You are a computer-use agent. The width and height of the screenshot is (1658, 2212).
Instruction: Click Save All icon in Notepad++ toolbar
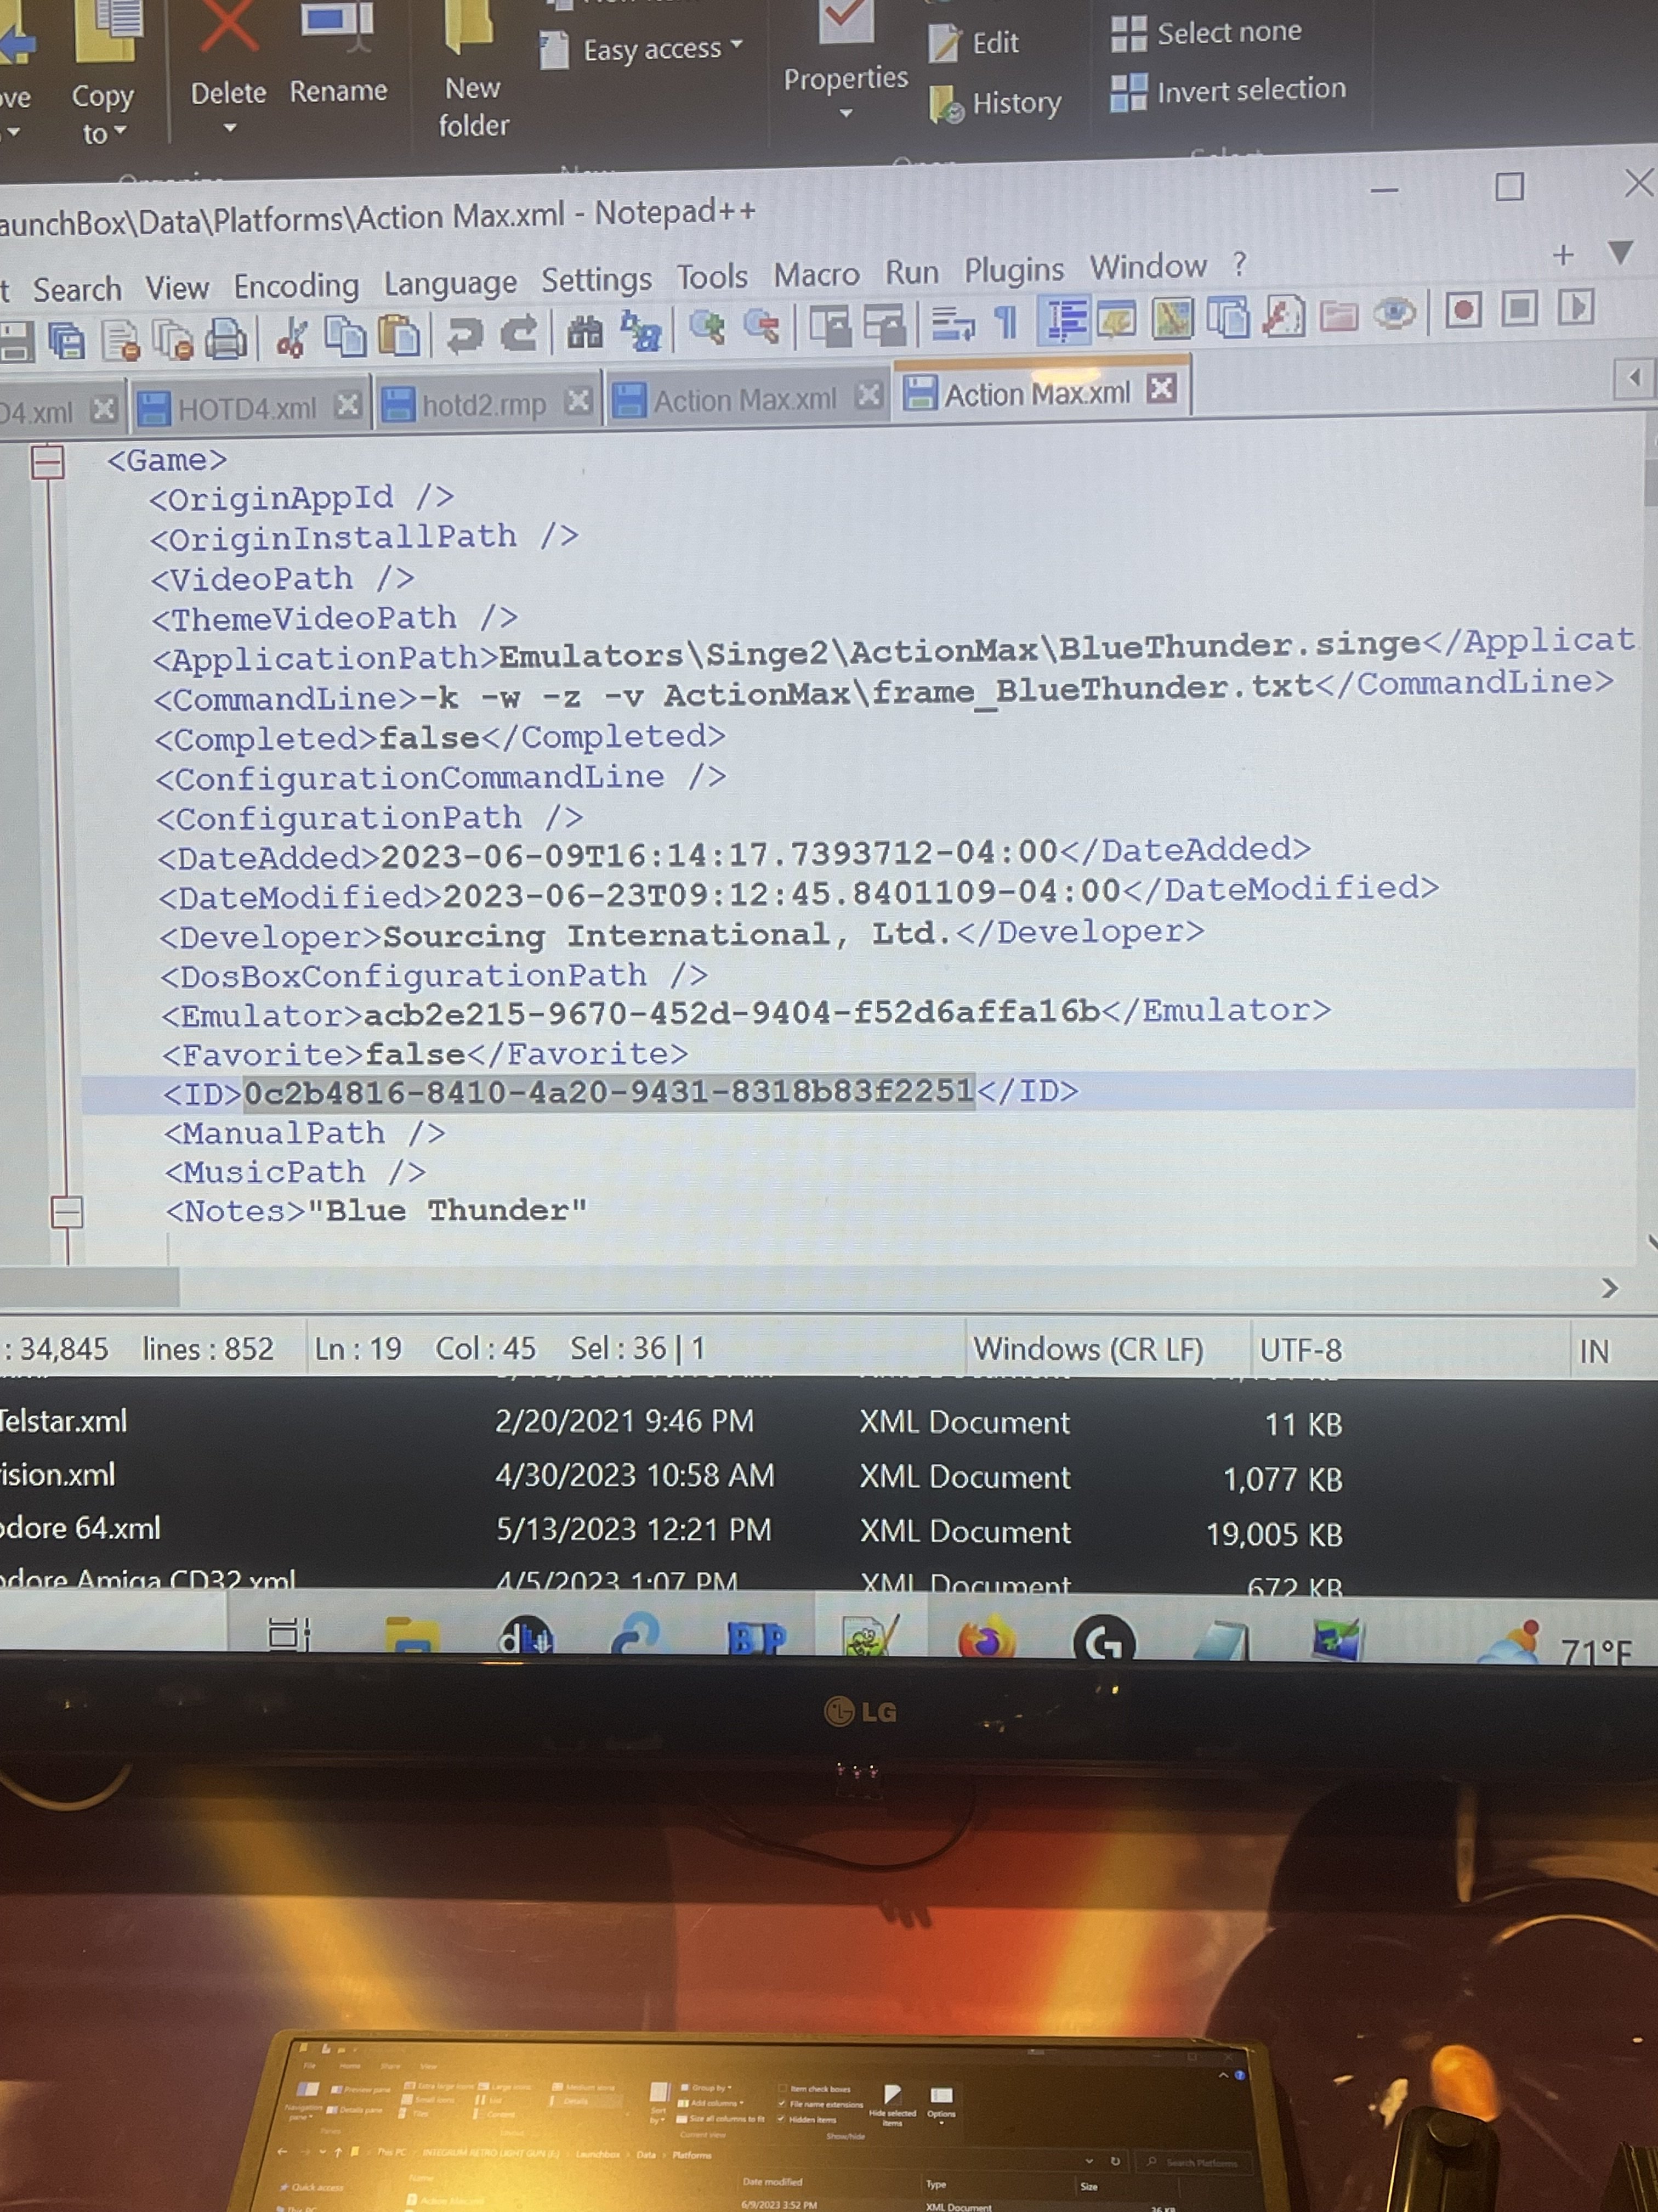(x=66, y=342)
